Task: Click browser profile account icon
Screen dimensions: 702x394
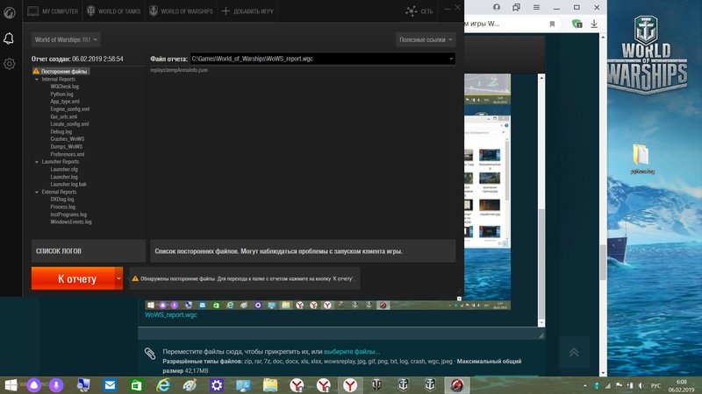Action: click(x=497, y=7)
